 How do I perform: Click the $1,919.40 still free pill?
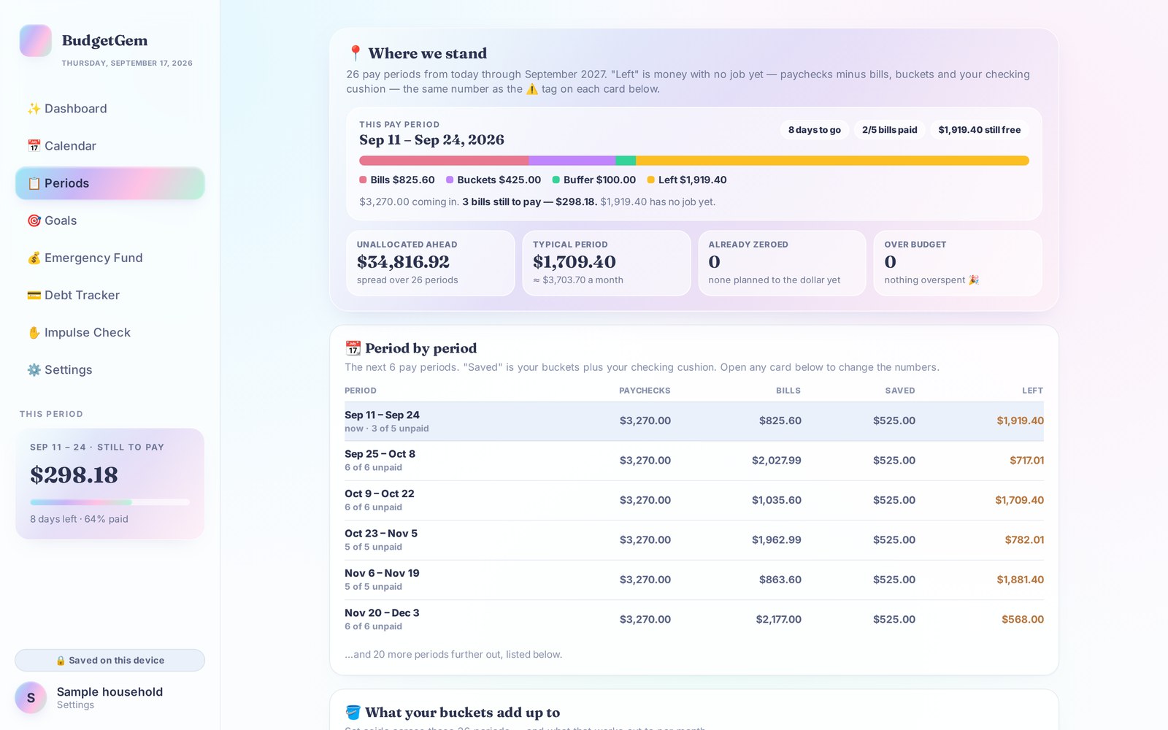click(x=979, y=130)
